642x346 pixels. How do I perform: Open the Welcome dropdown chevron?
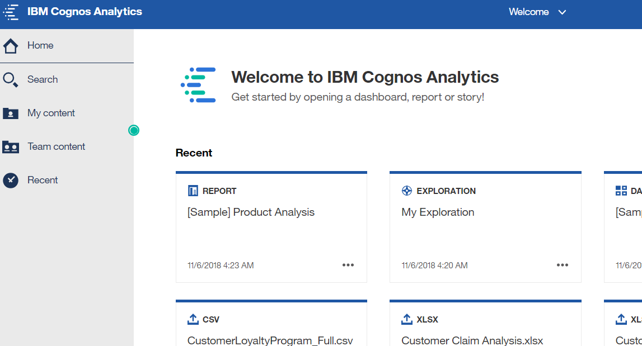tap(562, 12)
